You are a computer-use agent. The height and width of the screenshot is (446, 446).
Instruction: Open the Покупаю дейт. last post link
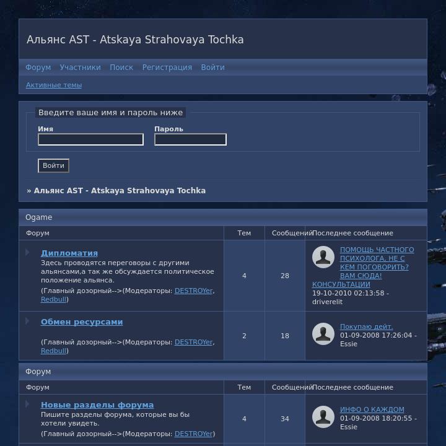click(x=366, y=326)
